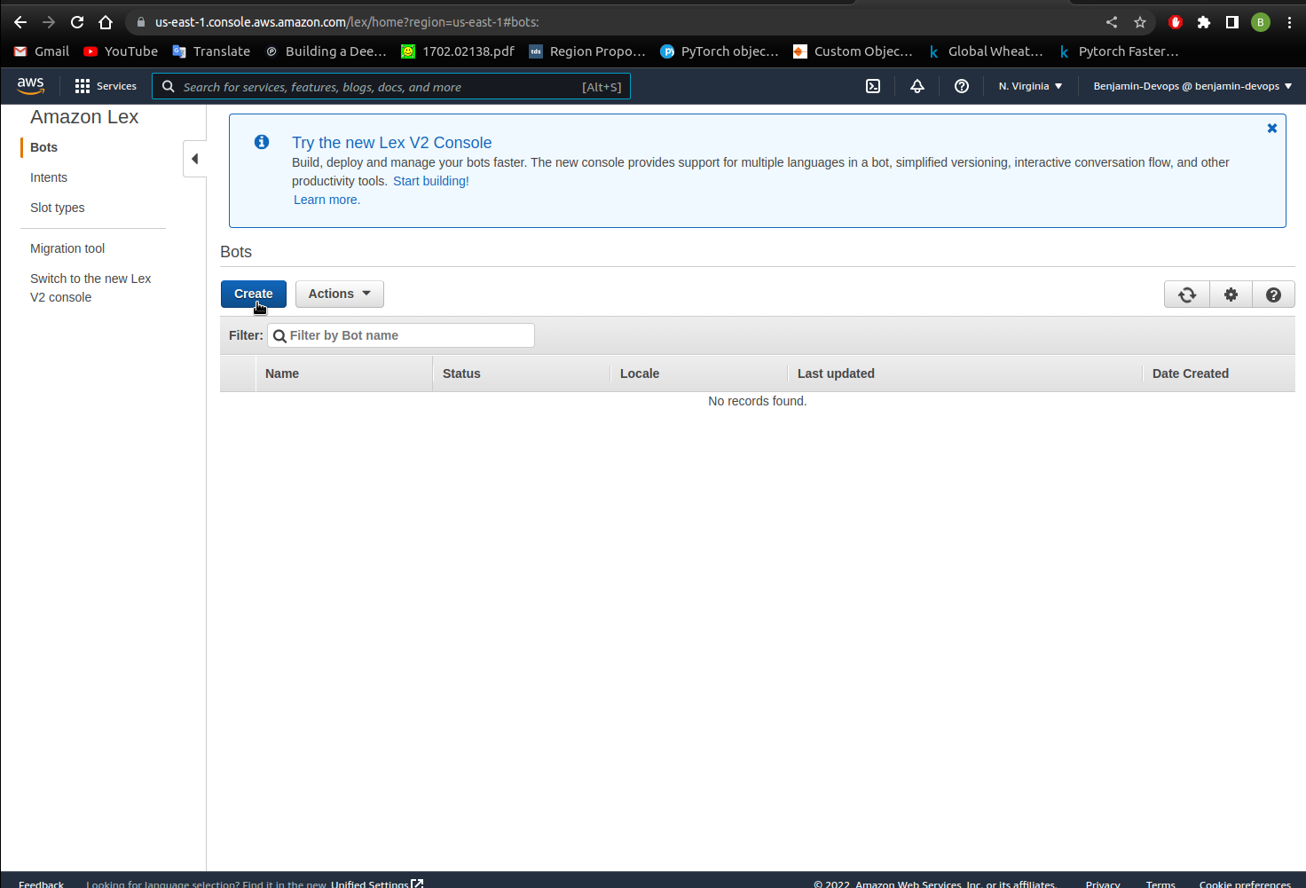Open table settings gear
This screenshot has width=1306, height=888.
(x=1231, y=295)
